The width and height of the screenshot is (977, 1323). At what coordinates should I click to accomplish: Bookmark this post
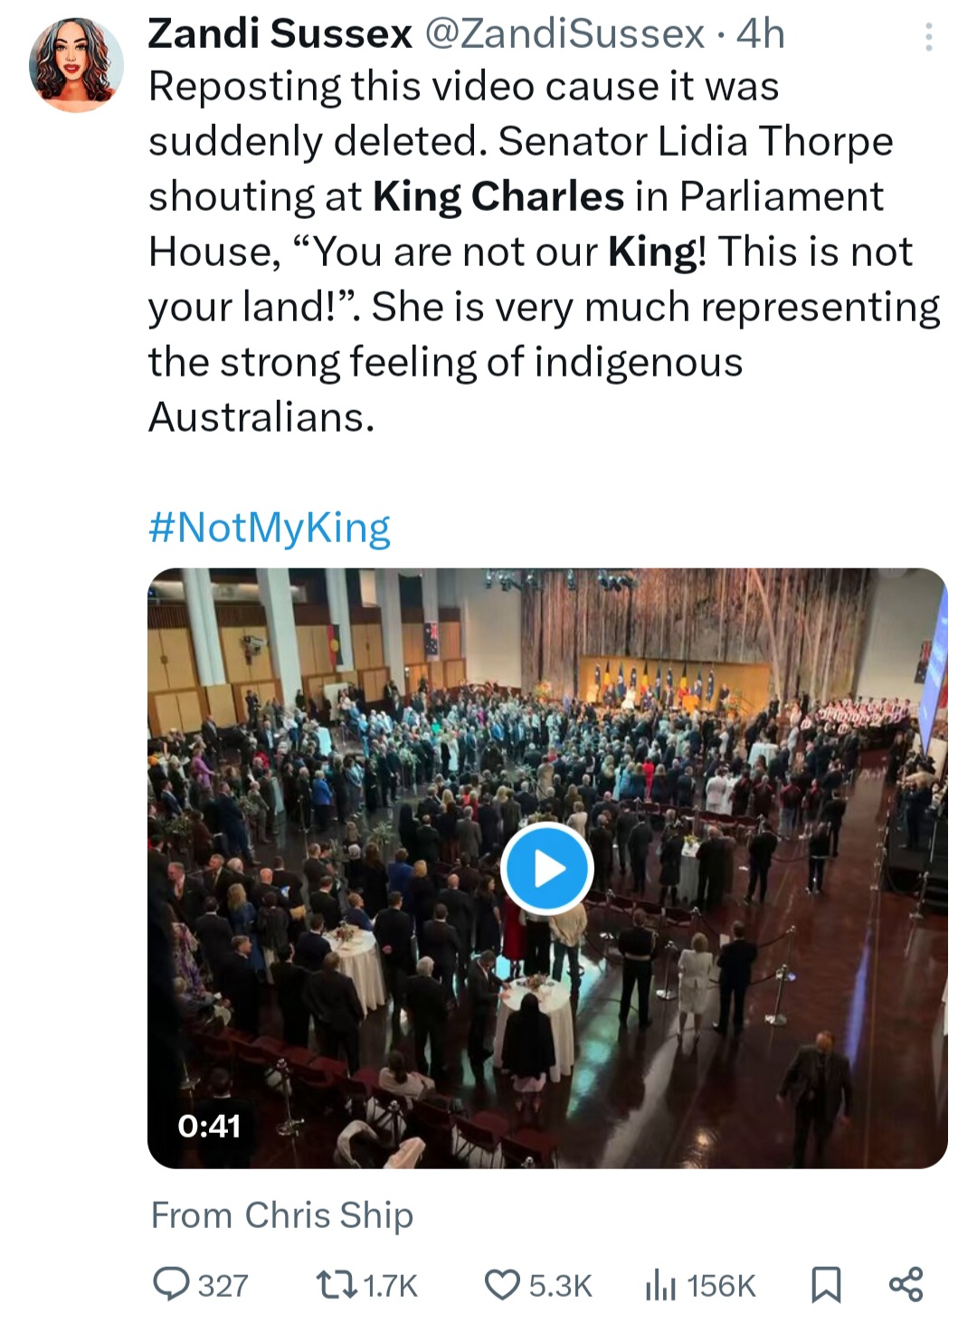[x=825, y=1284]
